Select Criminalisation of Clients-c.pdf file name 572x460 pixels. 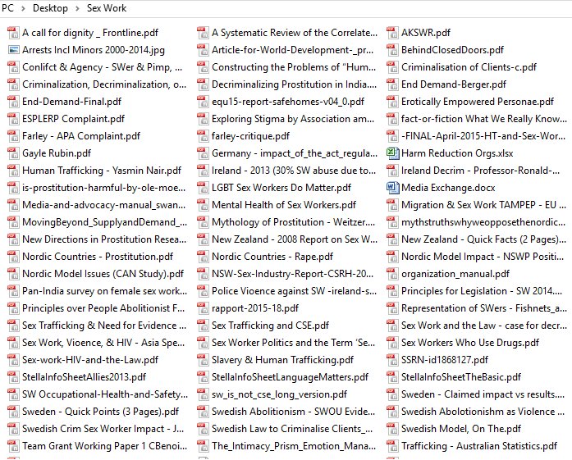coord(469,67)
